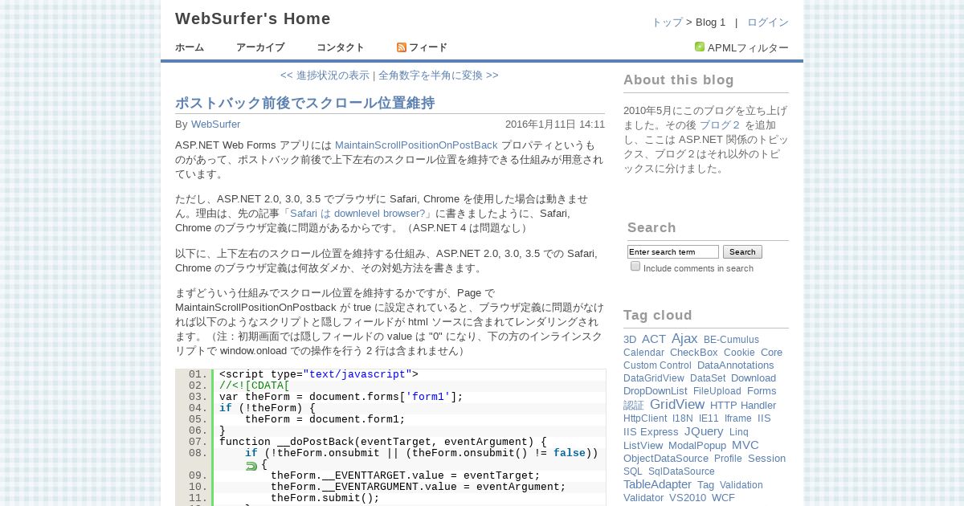Toggle Include comments in search checkbox
964x506 pixels.
(635, 266)
